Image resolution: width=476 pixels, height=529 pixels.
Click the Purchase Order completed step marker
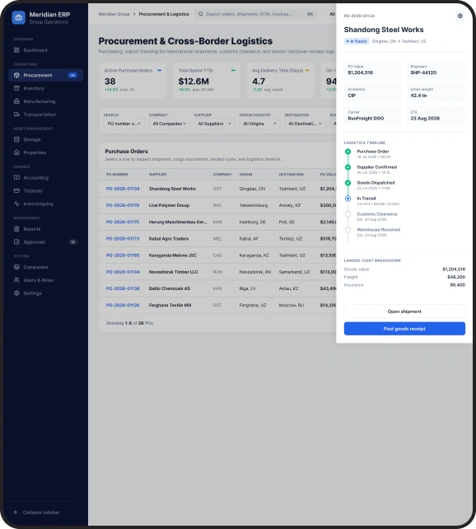(348, 152)
